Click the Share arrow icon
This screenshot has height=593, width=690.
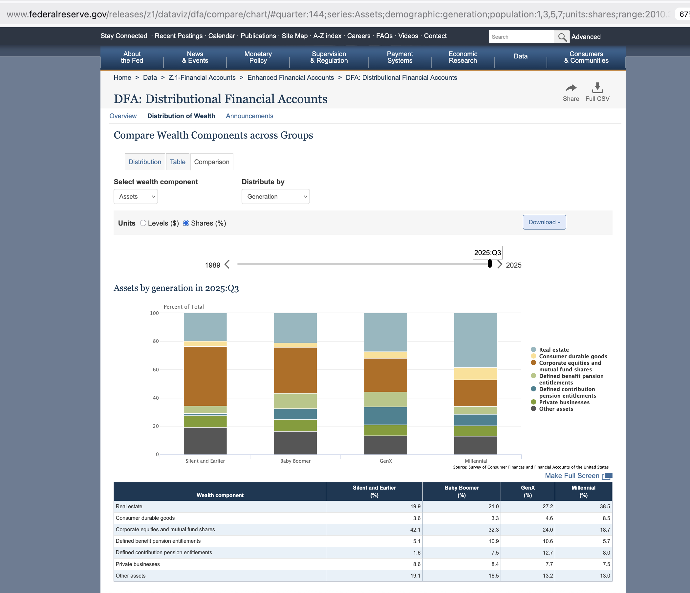(x=571, y=88)
